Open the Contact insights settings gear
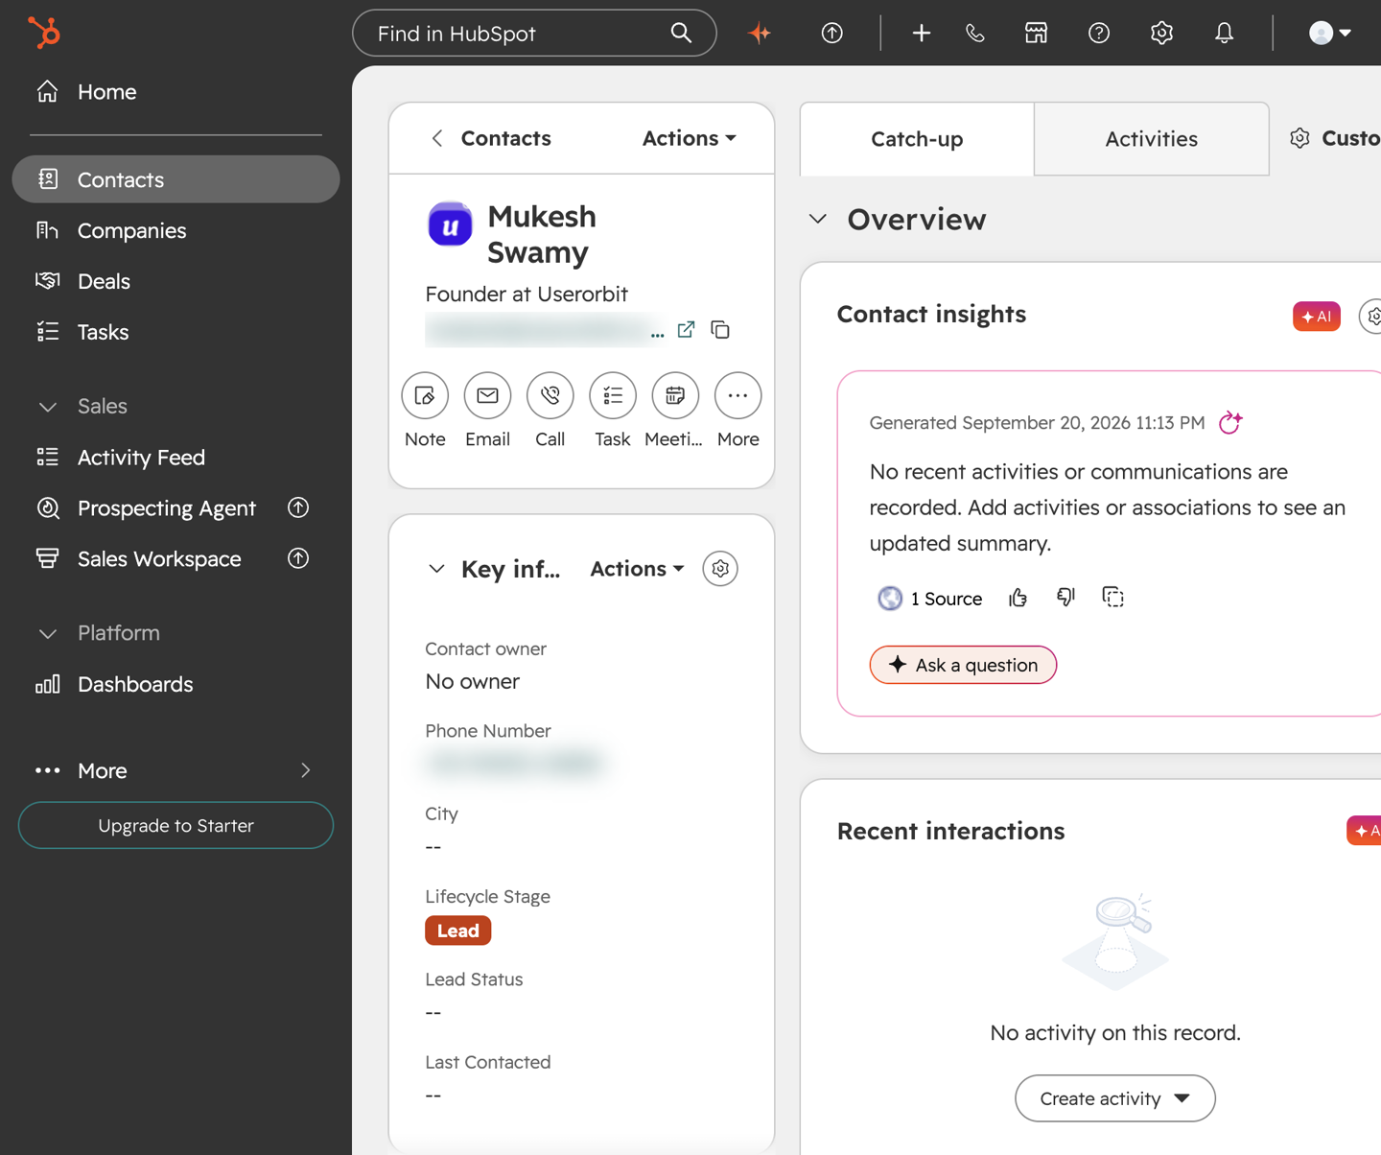Image resolution: width=1381 pixels, height=1155 pixels. click(1371, 316)
